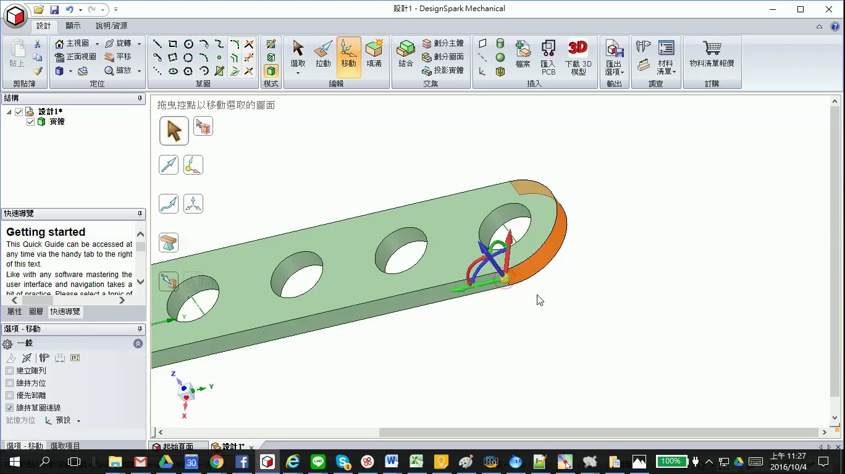Pin the 結構 panel
The height and width of the screenshot is (474, 845).
pos(140,98)
